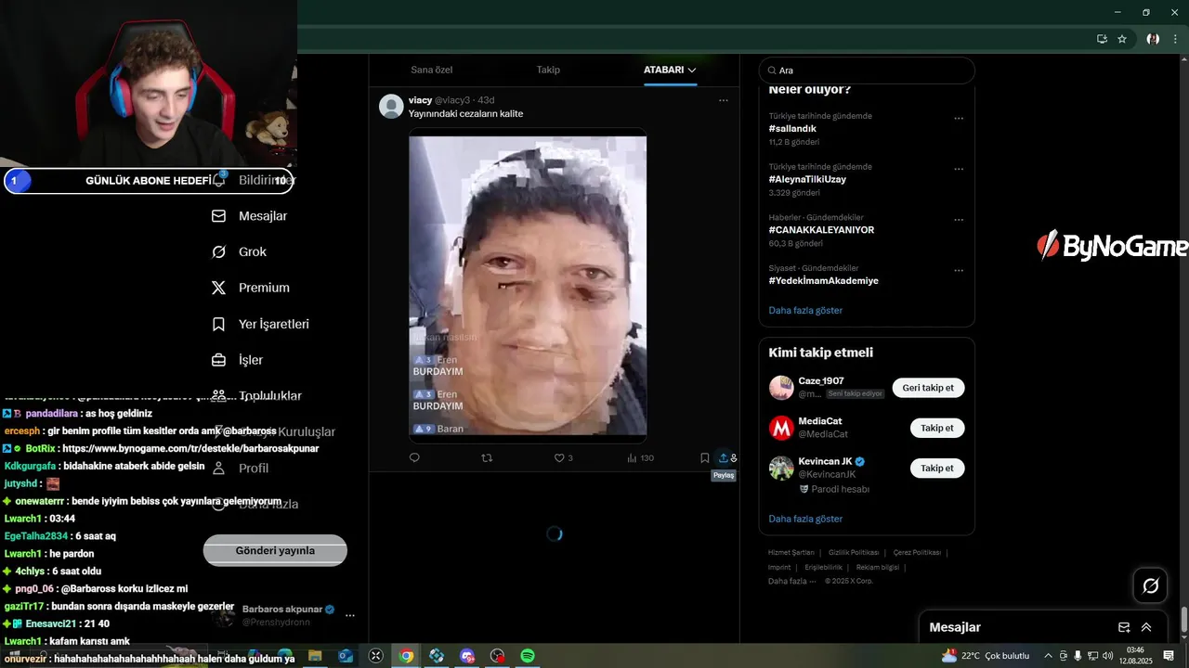Show more trends via Daha fazla göster
The image size is (1189, 668).
pos(805,310)
